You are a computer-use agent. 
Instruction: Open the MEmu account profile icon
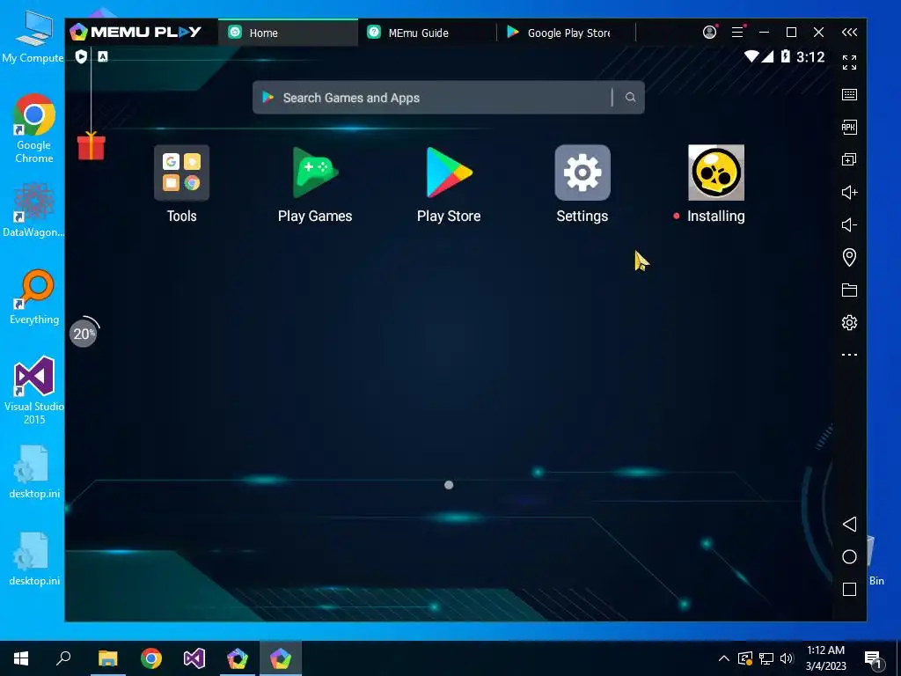[710, 33]
